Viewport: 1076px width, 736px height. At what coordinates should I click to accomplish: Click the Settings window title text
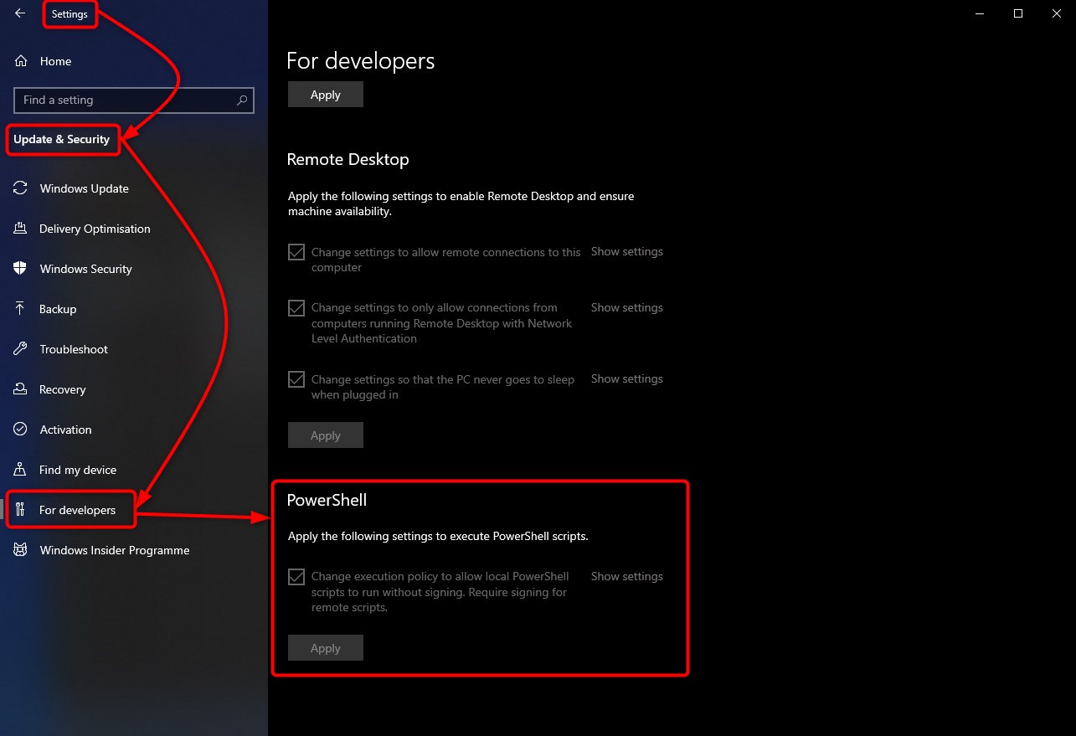coord(70,14)
